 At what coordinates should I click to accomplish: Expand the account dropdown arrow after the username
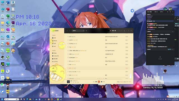[117, 31]
